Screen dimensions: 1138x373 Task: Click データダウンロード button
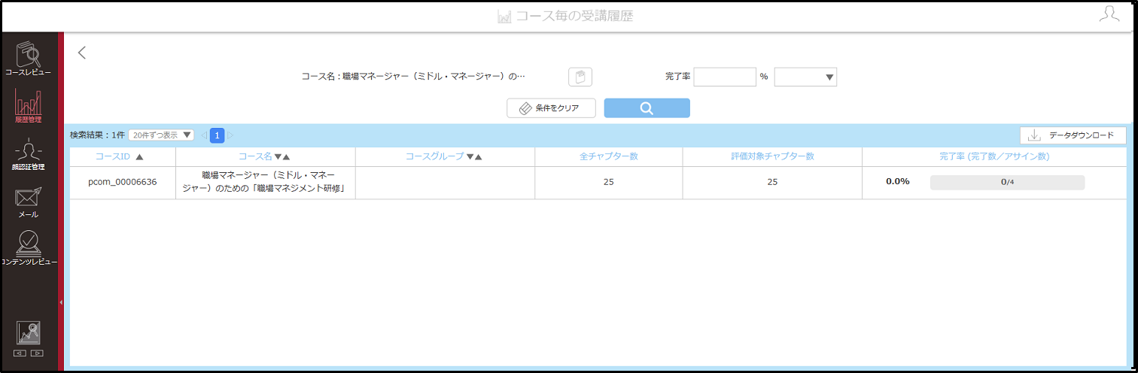tap(1073, 135)
